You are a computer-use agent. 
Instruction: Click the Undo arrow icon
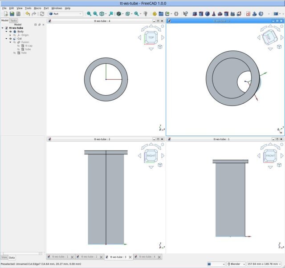click(x=28, y=14)
